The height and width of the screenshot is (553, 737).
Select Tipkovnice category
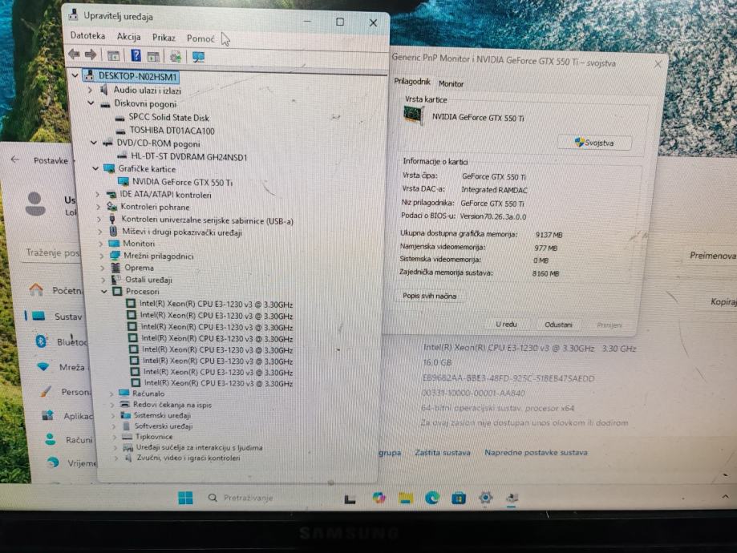coord(154,437)
